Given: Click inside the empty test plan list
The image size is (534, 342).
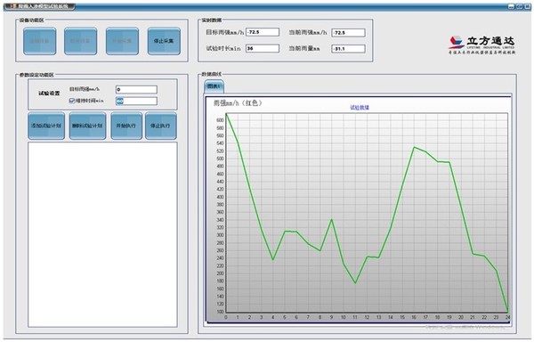Looking at the screenshot, I should [102, 235].
